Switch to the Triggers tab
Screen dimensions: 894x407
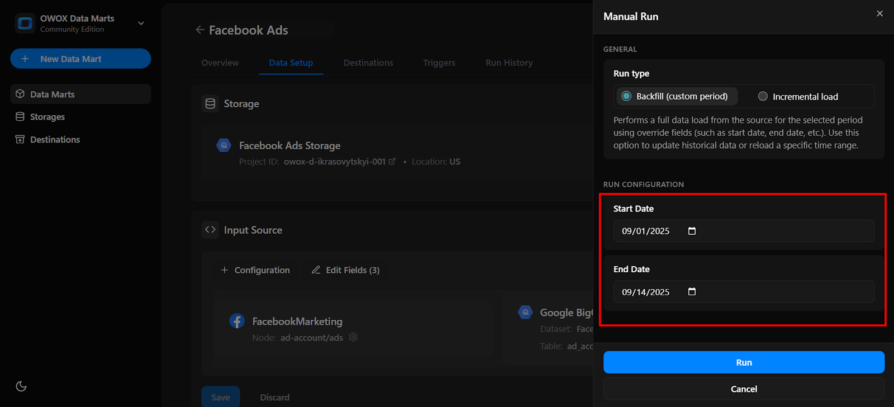click(x=439, y=63)
